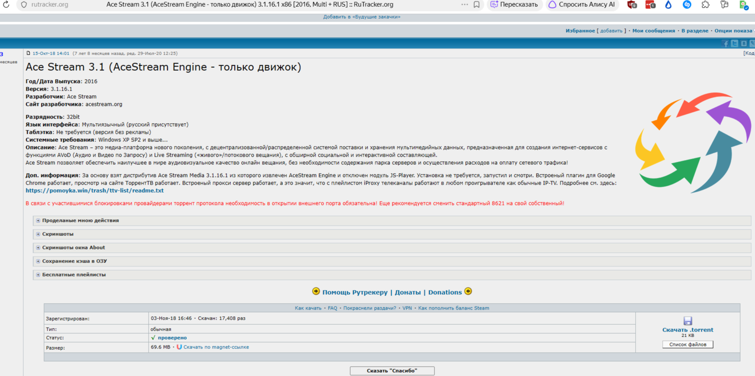
Task: Click the type value обычная
Action: [x=161, y=329]
